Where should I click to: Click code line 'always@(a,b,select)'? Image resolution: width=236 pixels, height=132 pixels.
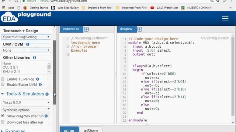click(x=152, y=66)
